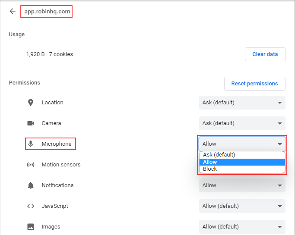Choose Allow in the Microphone list
295x235 pixels.
[210, 162]
